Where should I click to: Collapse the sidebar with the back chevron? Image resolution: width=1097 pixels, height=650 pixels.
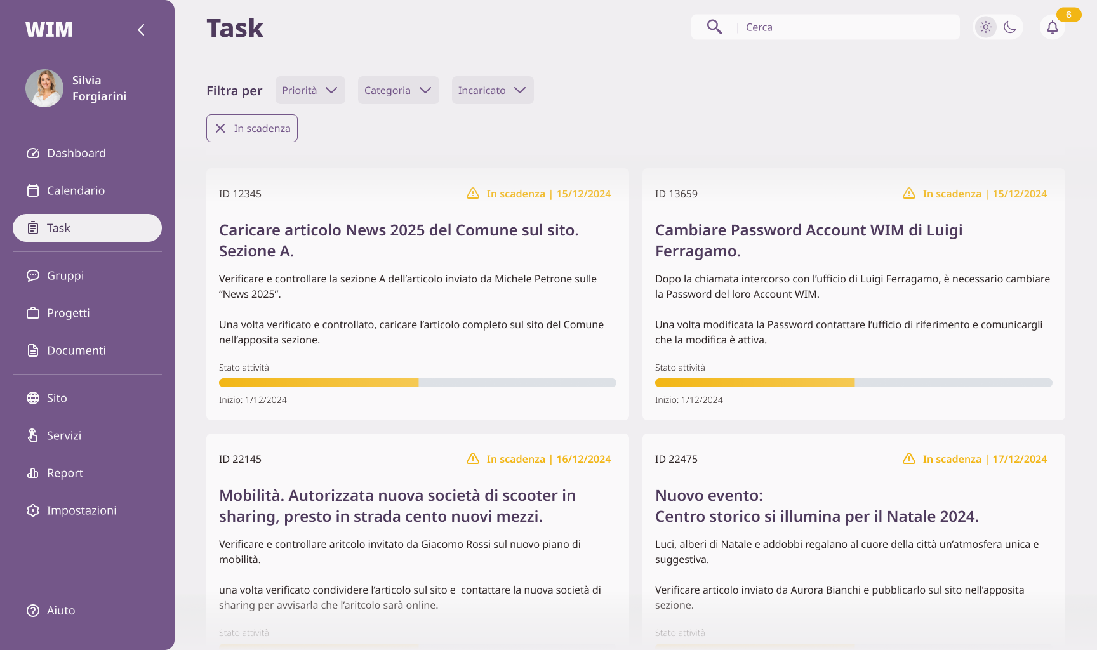point(141,30)
